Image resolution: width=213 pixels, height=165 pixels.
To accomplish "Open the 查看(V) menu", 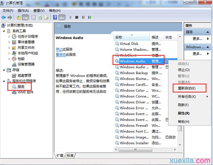I will coord(39,11).
